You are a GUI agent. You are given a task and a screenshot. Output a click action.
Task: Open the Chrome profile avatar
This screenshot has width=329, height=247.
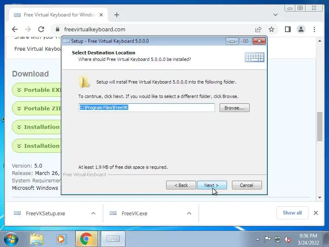coord(301,29)
